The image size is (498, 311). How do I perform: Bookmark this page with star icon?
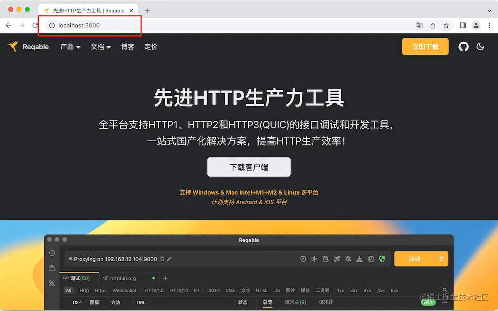446,26
